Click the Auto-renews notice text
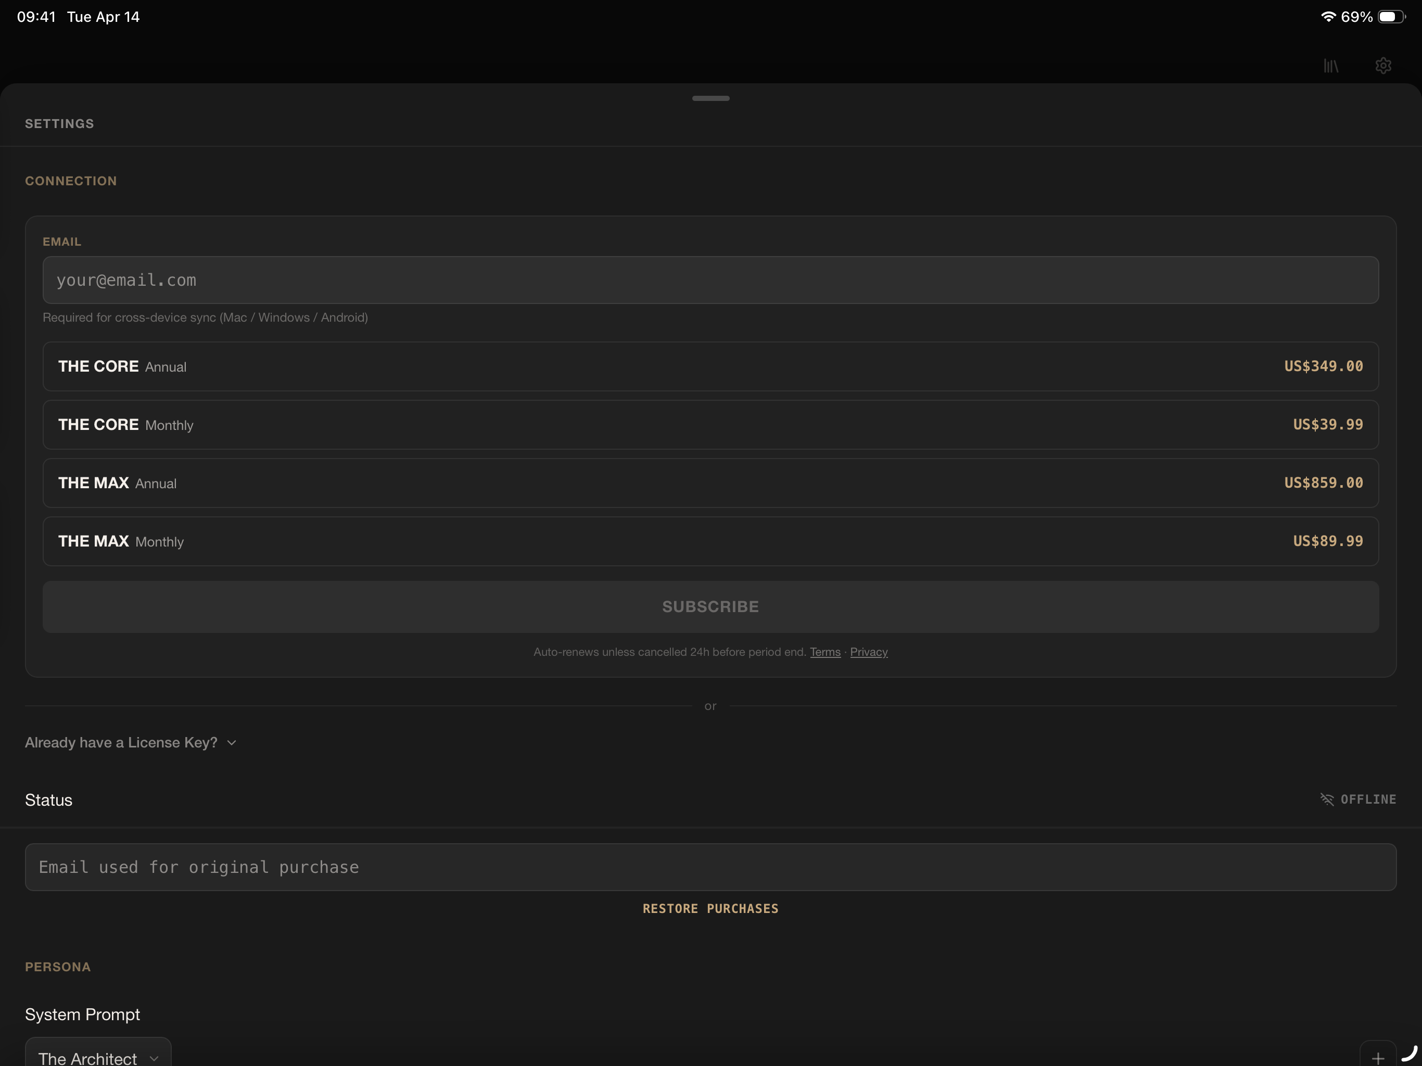Screen dimensions: 1422x1066 click(x=669, y=652)
